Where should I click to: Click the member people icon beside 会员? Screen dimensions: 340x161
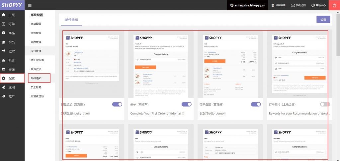[x=3, y=42]
